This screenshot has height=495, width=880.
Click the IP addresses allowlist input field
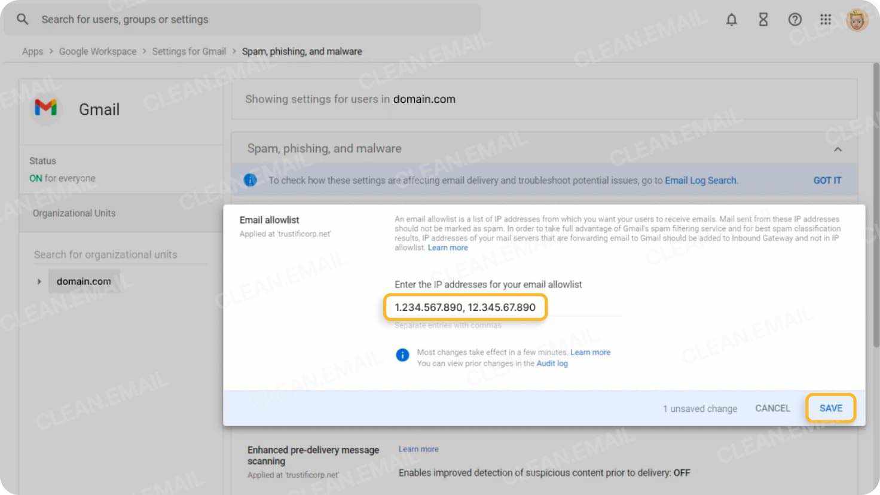click(466, 307)
